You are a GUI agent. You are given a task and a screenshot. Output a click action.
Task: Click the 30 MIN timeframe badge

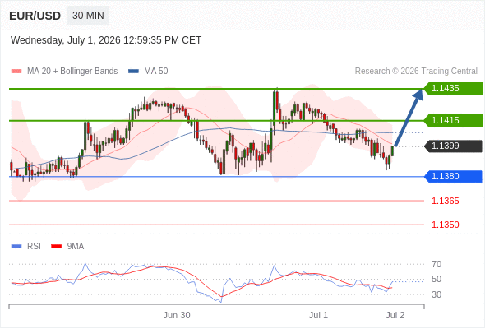[88, 16]
